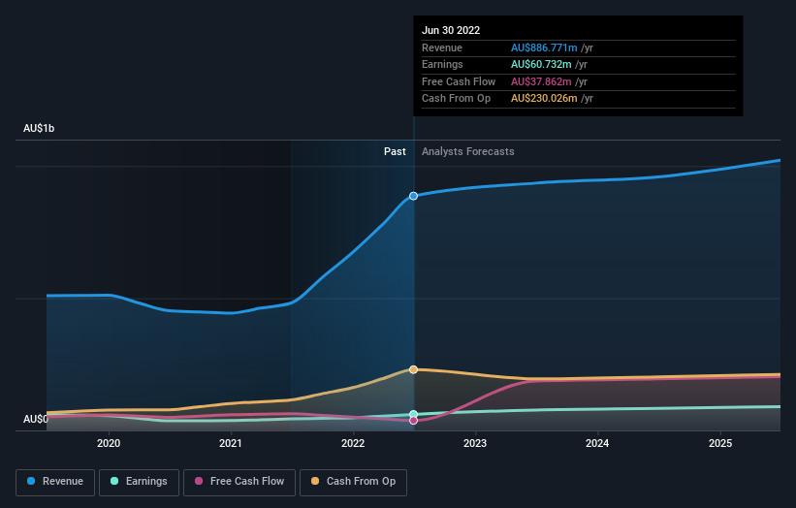Toggle the Revenue legend series

(55, 482)
